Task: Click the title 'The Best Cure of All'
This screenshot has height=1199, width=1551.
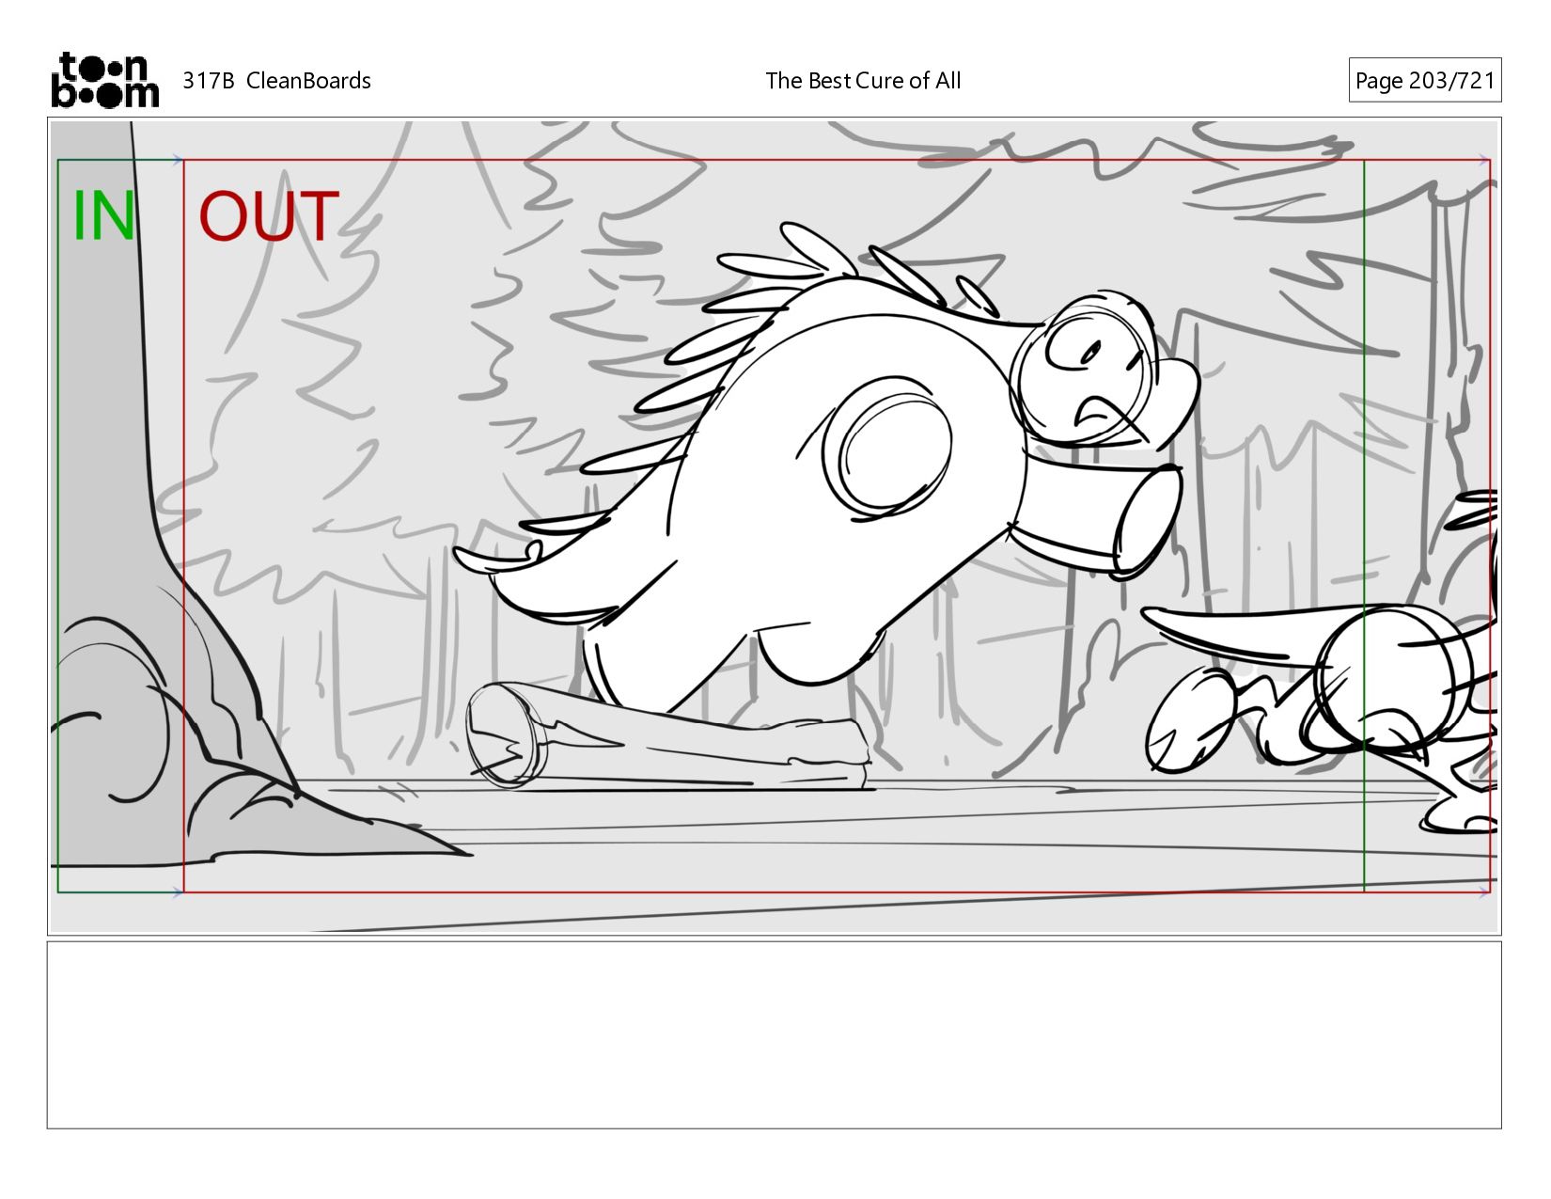Action: [x=863, y=81]
